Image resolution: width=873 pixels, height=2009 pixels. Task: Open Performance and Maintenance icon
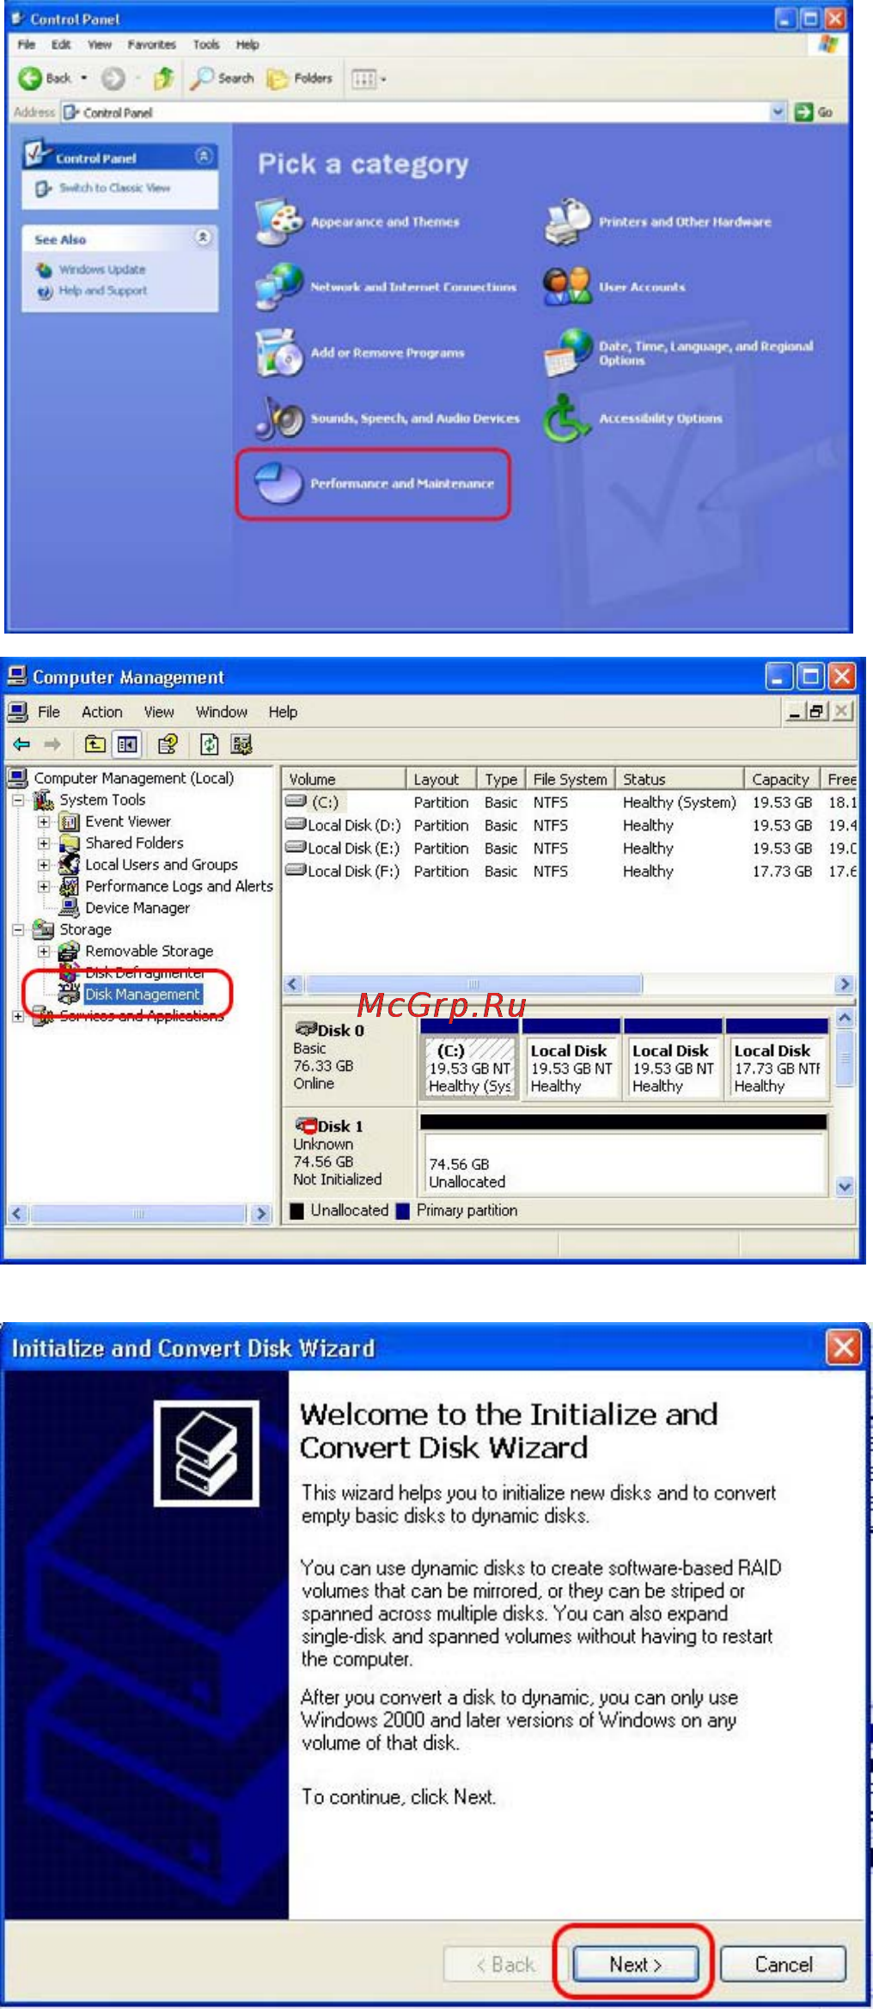[279, 483]
